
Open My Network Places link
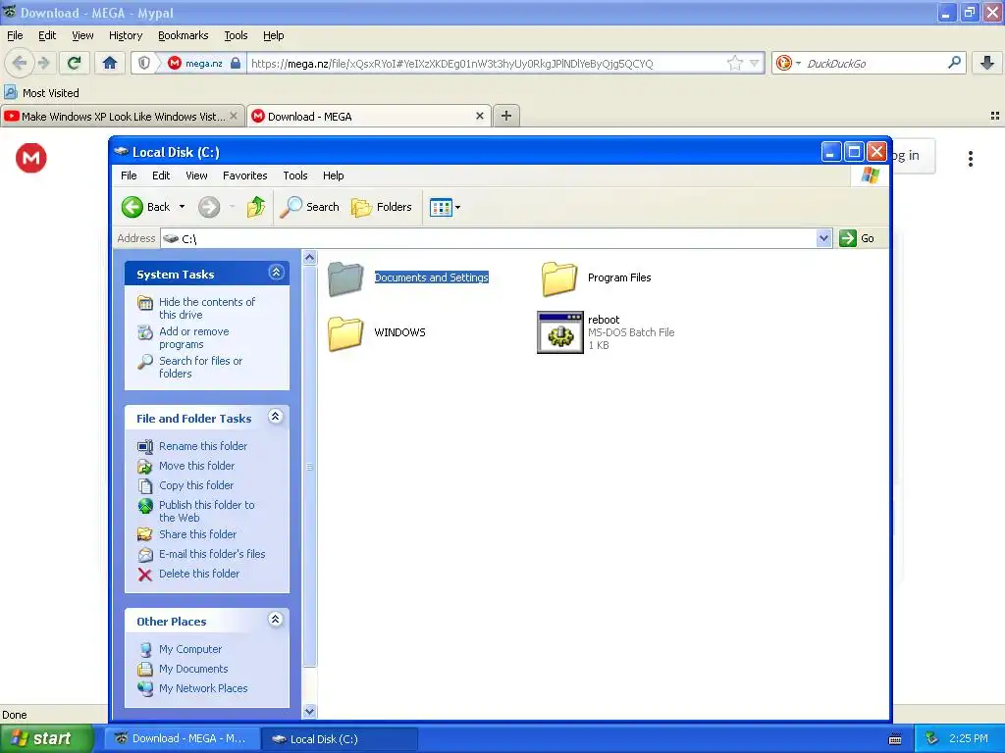click(202, 688)
